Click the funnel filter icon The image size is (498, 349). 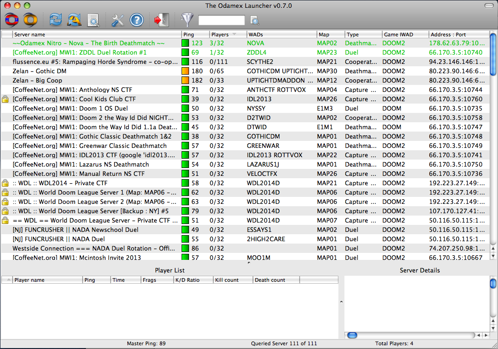(x=187, y=20)
